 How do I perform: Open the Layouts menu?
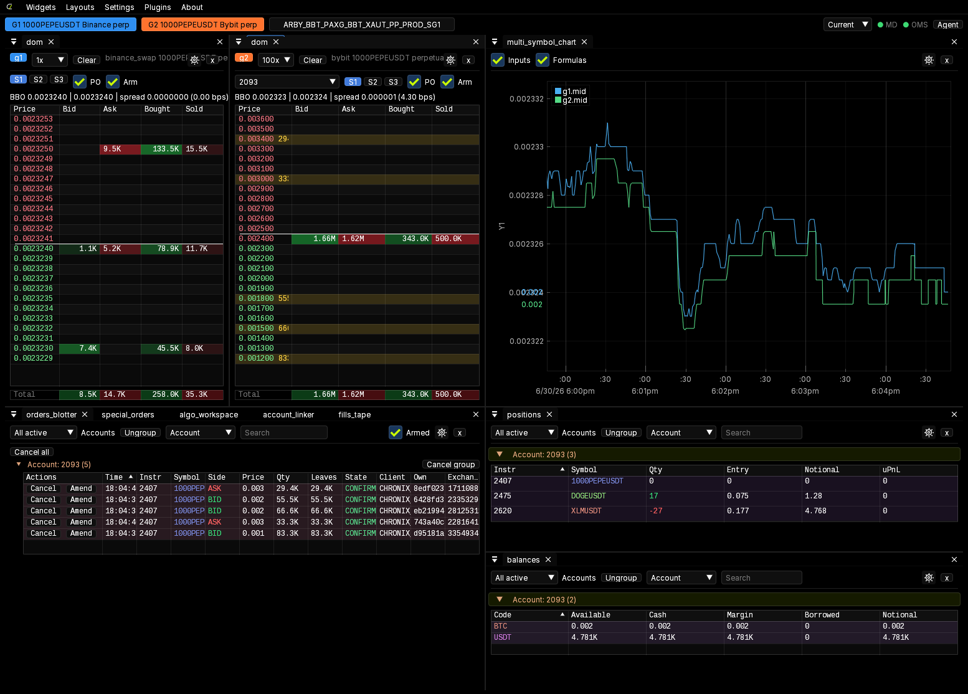(80, 7)
